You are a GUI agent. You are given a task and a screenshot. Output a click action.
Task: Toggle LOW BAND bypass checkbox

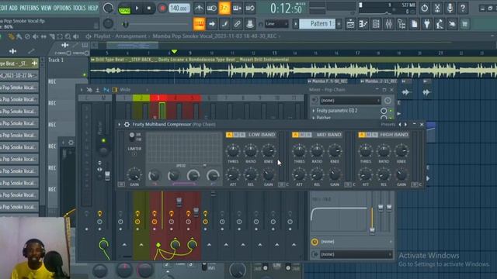(281, 184)
